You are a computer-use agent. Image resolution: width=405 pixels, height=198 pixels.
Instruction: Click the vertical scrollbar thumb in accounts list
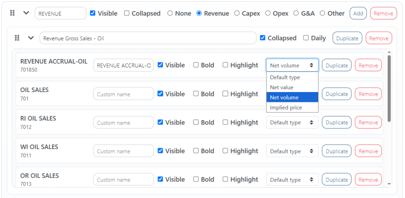pyautogui.click(x=389, y=88)
